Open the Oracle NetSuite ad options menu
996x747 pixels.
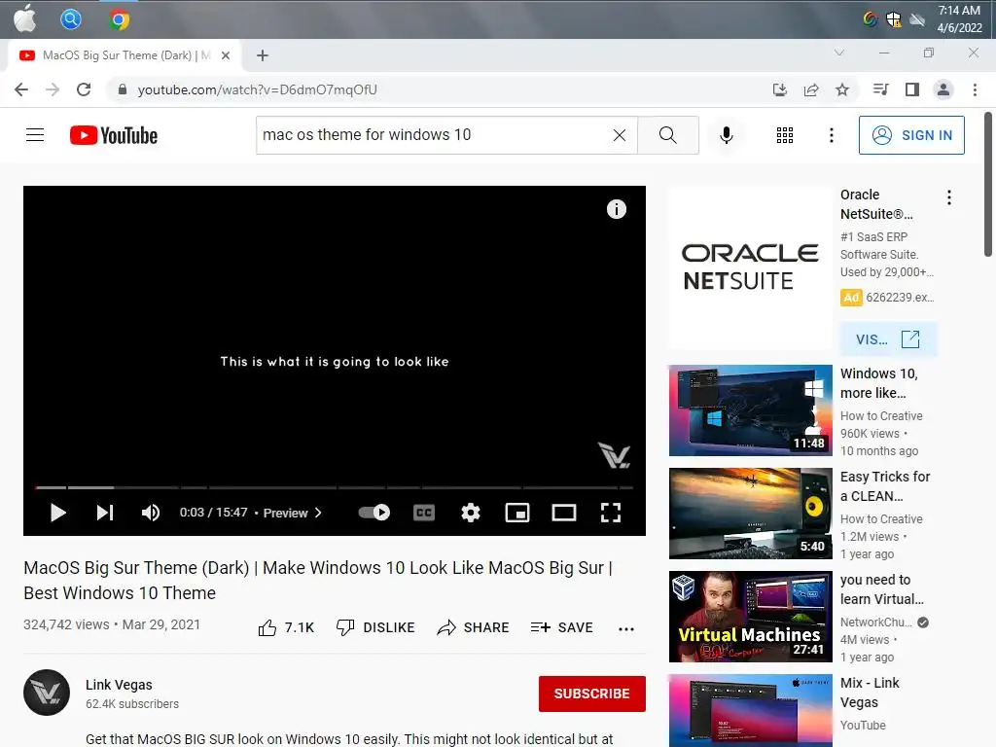tap(949, 197)
